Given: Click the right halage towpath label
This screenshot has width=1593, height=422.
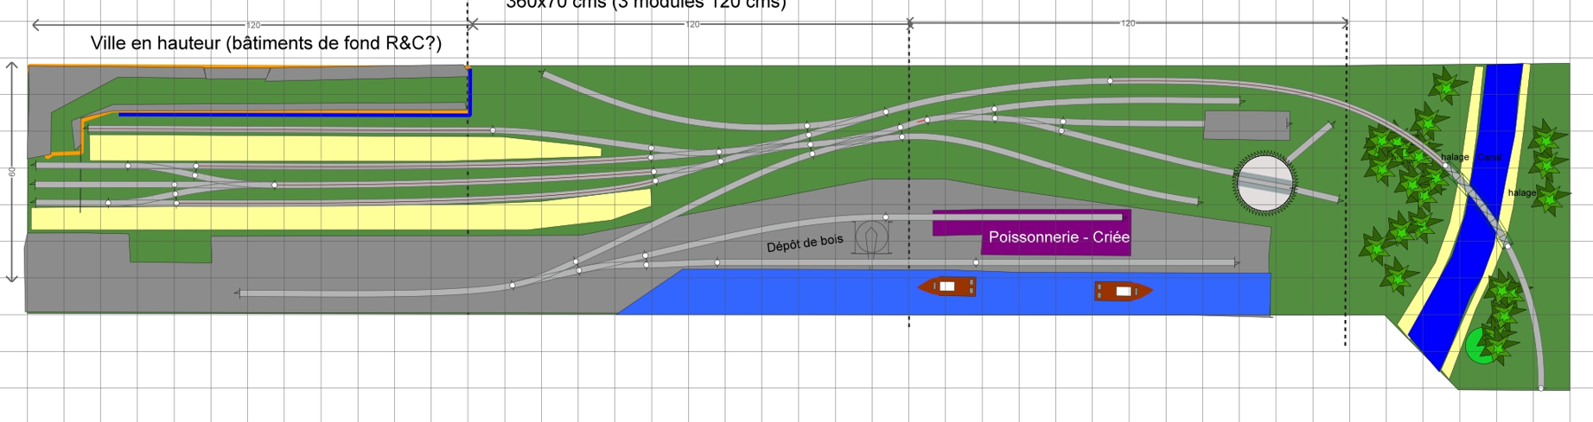Looking at the screenshot, I should (1522, 192).
